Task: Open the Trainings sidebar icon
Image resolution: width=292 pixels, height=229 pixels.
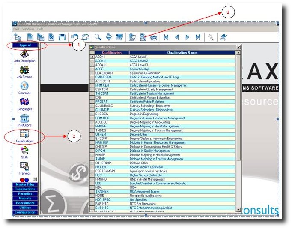Action: coord(24,166)
